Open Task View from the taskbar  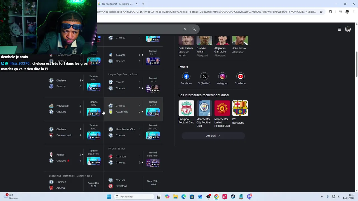tap(159, 197)
